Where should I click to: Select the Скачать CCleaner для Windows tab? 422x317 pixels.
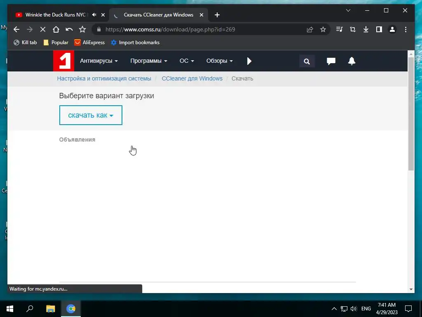coord(158,15)
